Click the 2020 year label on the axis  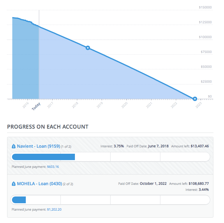[x=124, y=105]
